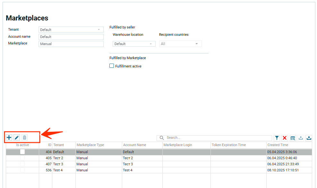Click the download arrow icon
Viewport: 317px width, 188px height.
[301, 138]
